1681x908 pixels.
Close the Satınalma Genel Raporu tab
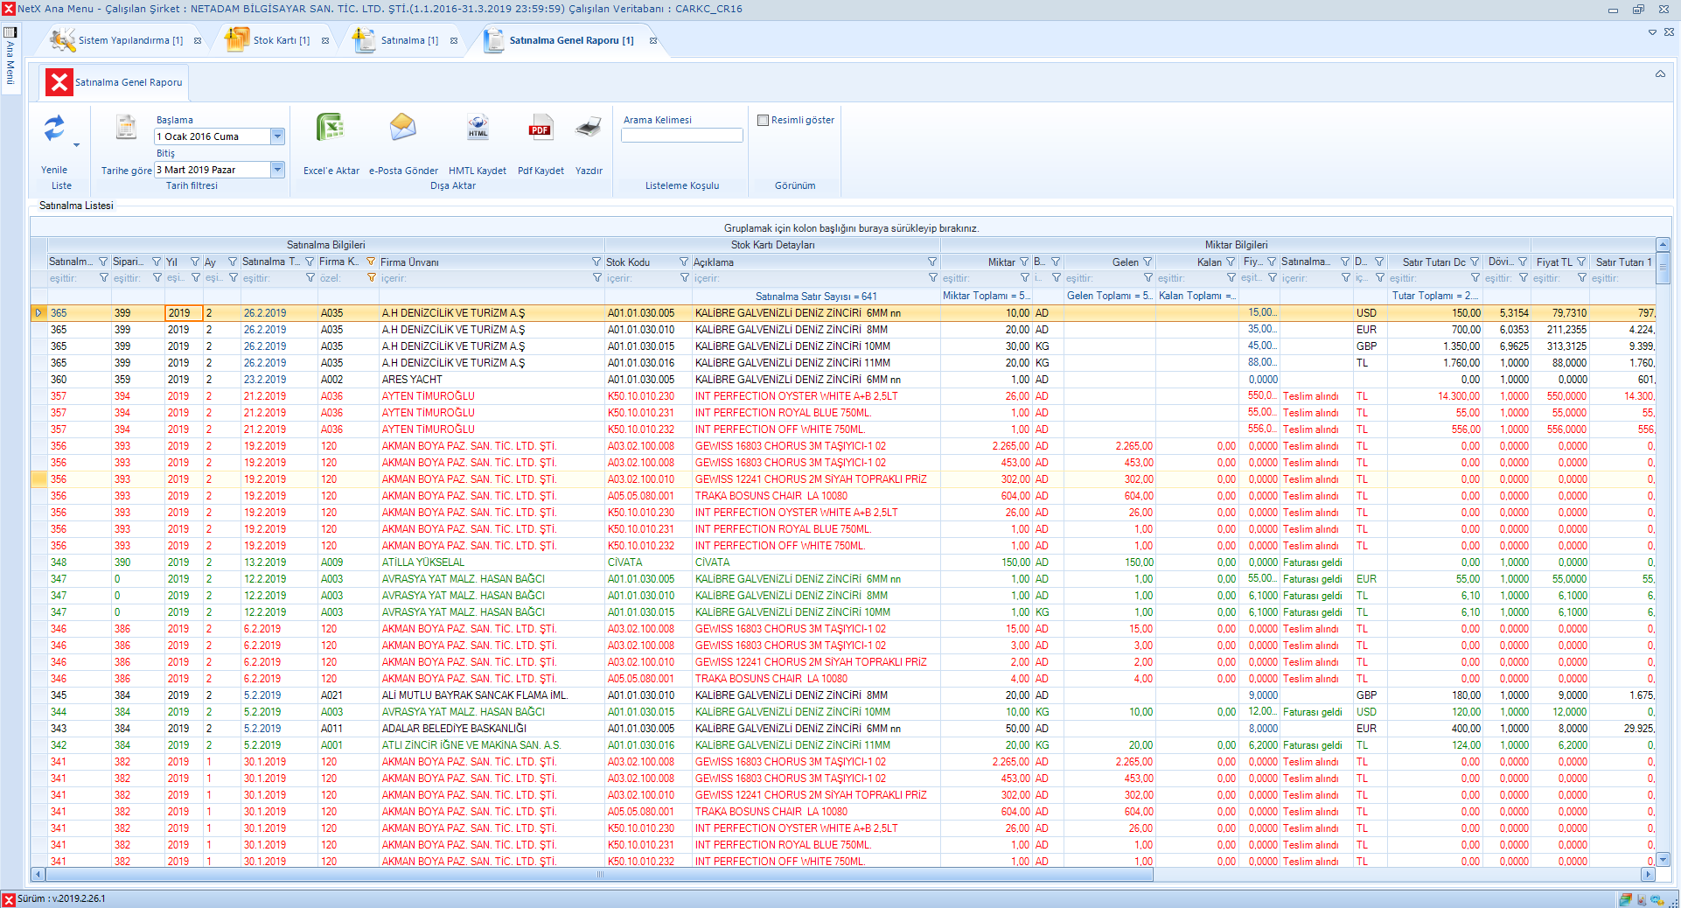653,40
